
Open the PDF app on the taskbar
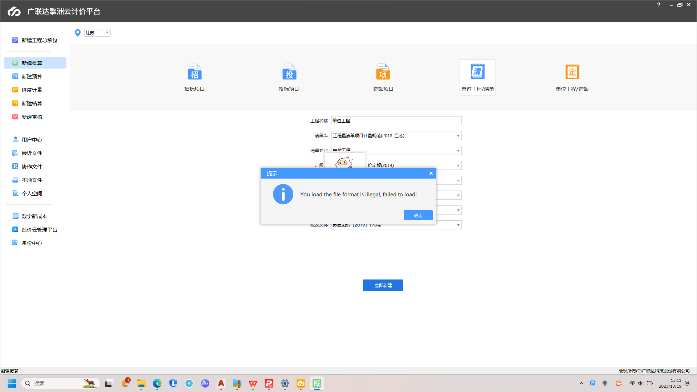(269, 383)
